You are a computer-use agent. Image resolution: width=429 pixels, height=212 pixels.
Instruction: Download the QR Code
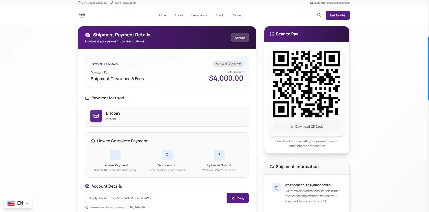tap(307, 127)
